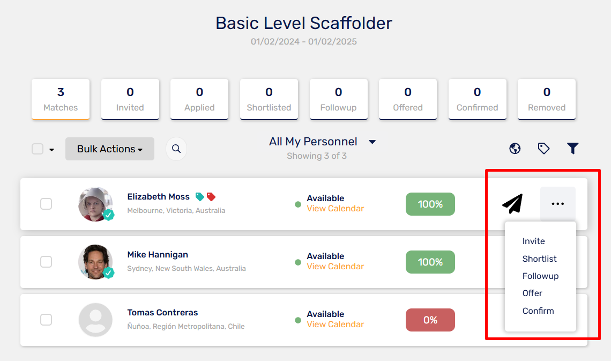Expand the Bulk Actions dropdown
The image size is (611, 361).
(110, 149)
